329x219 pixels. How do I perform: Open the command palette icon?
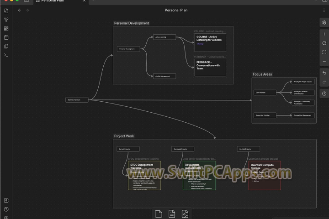6,55
